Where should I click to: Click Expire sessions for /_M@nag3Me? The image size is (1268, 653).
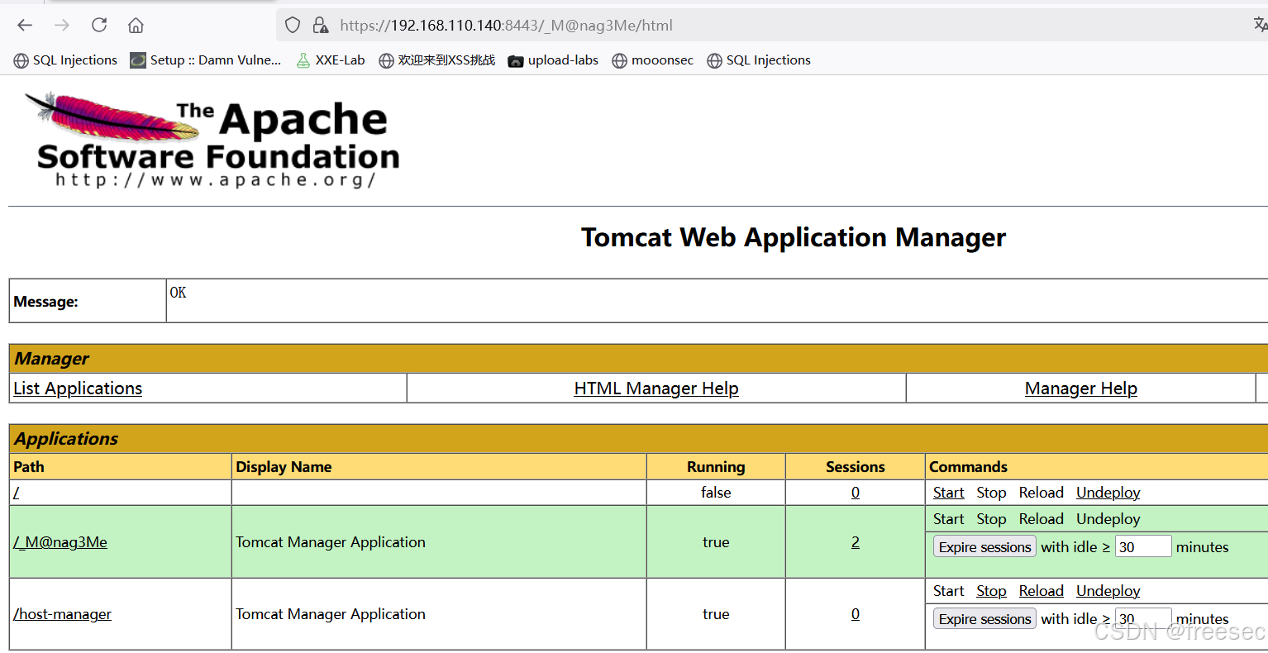pyautogui.click(x=984, y=547)
